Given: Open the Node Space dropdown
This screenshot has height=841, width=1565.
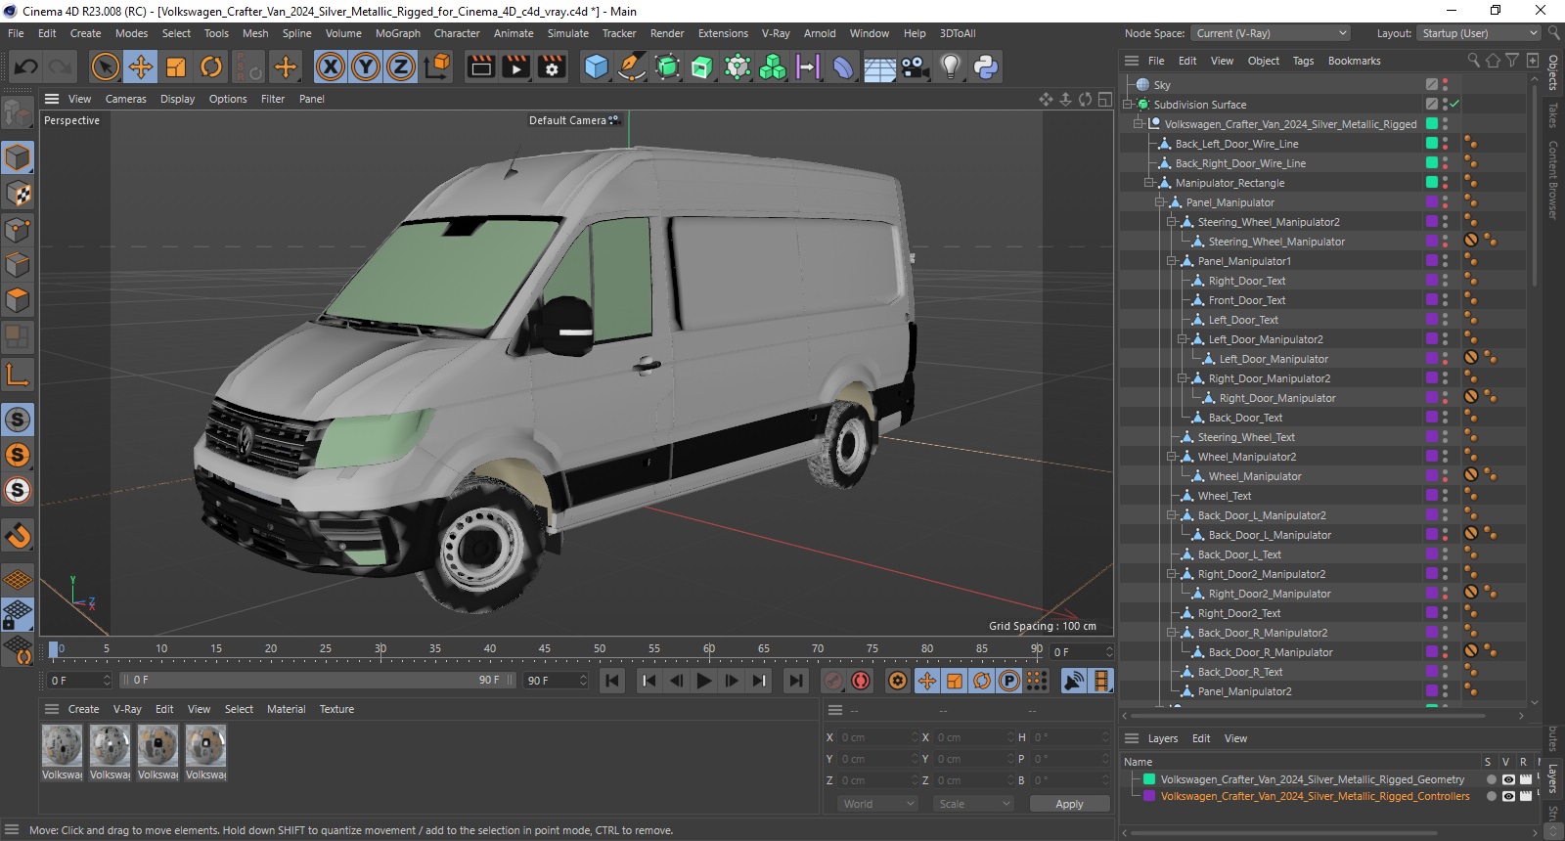Looking at the screenshot, I should pyautogui.click(x=1272, y=33).
